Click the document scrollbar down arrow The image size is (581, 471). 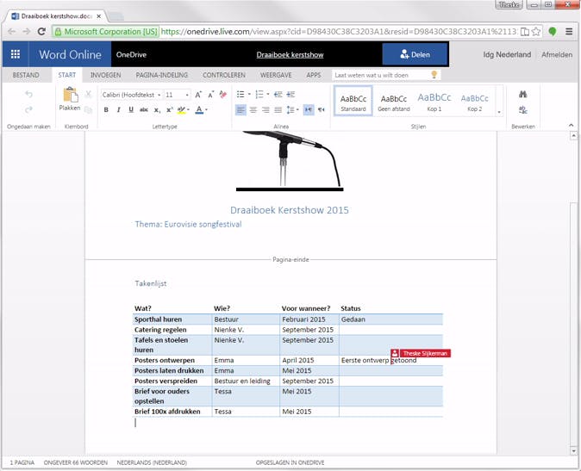tap(573, 450)
